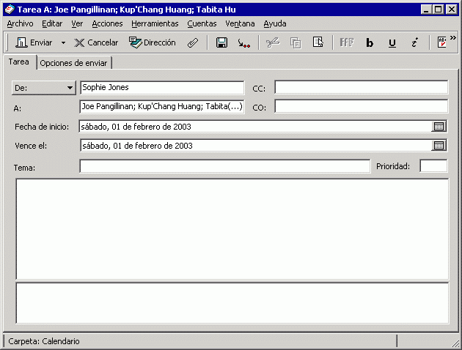The width and height of the screenshot is (462, 350).
Task: Click the Fecha de inicio date field
Action: 255,127
